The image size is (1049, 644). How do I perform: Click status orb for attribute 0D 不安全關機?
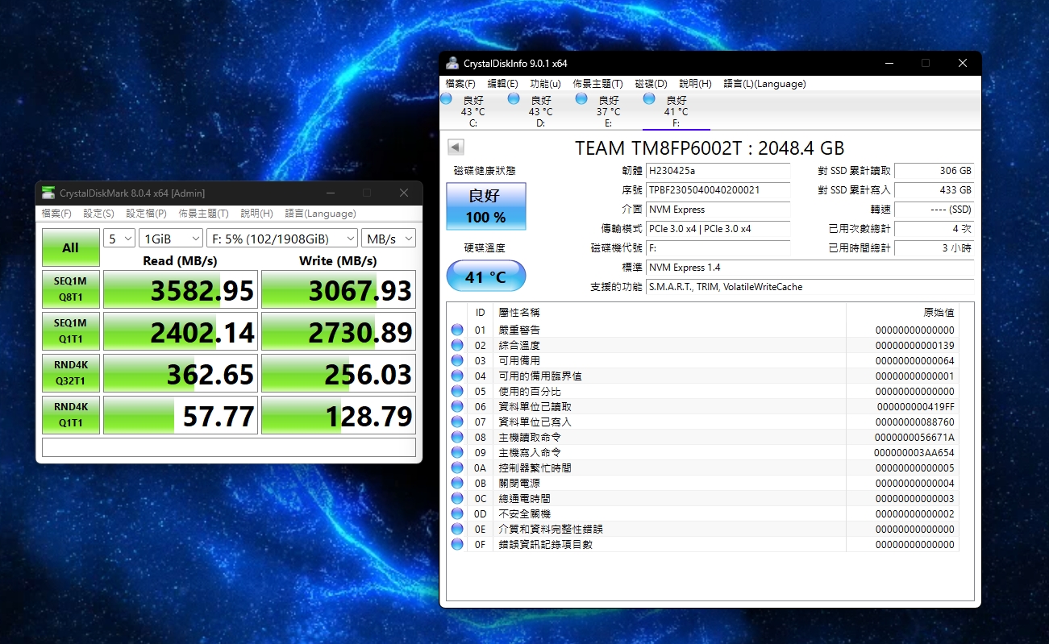(x=457, y=513)
